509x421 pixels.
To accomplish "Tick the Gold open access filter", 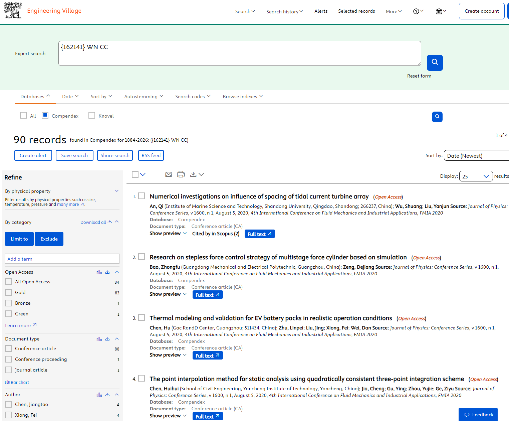I will 8,292.
